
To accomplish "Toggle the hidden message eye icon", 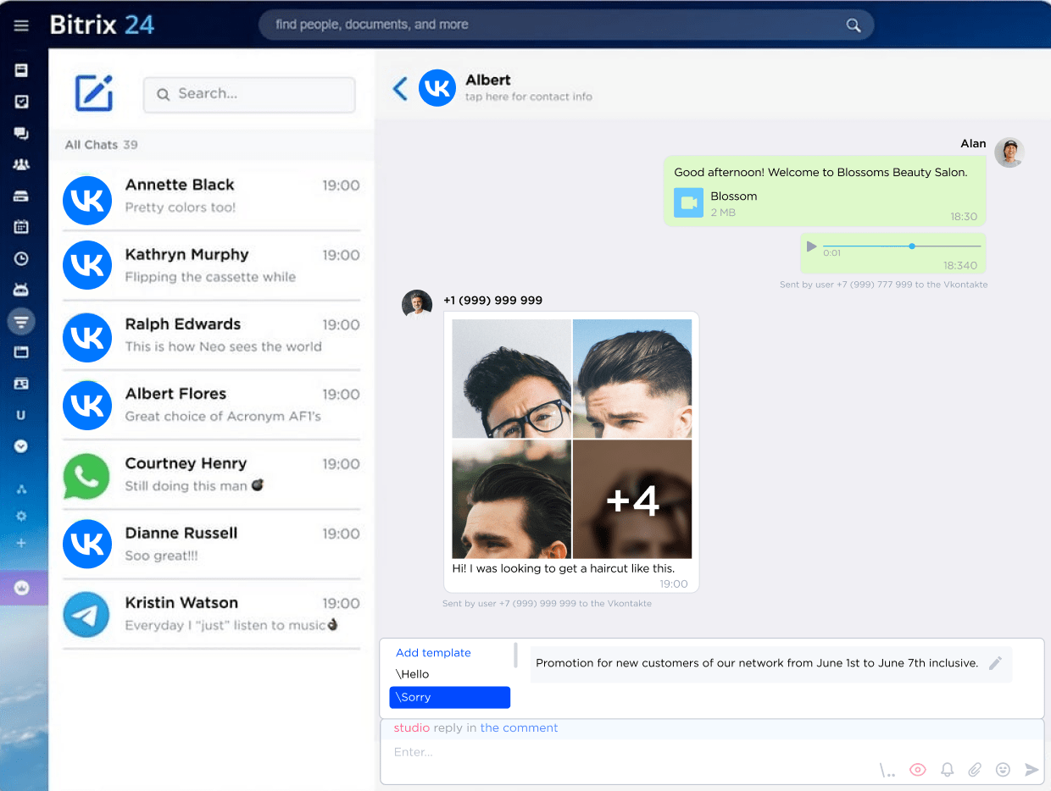I will pyautogui.click(x=917, y=769).
